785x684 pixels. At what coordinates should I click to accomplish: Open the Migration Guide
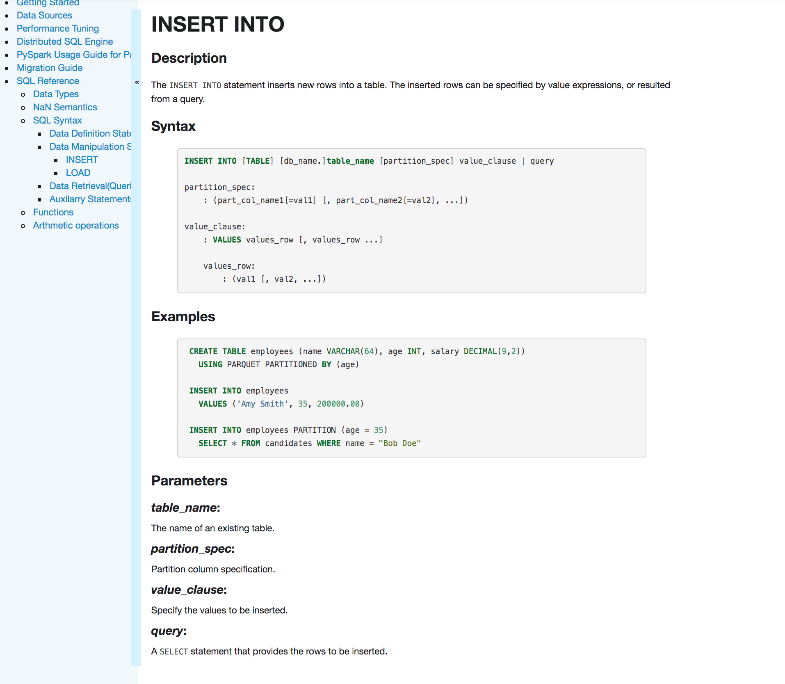[50, 68]
